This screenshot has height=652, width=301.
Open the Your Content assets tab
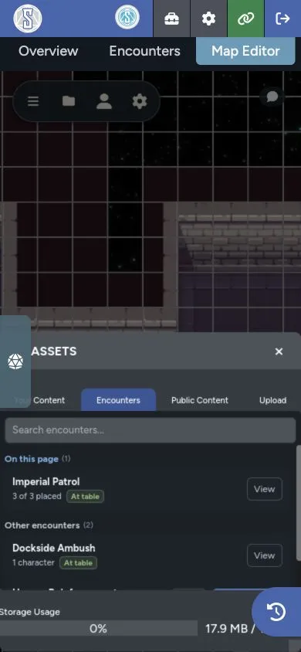[x=40, y=400]
